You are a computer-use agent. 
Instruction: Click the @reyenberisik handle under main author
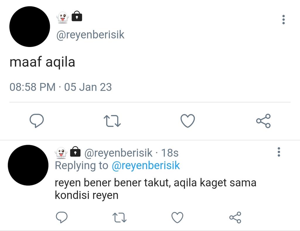[x=90, y=35]
